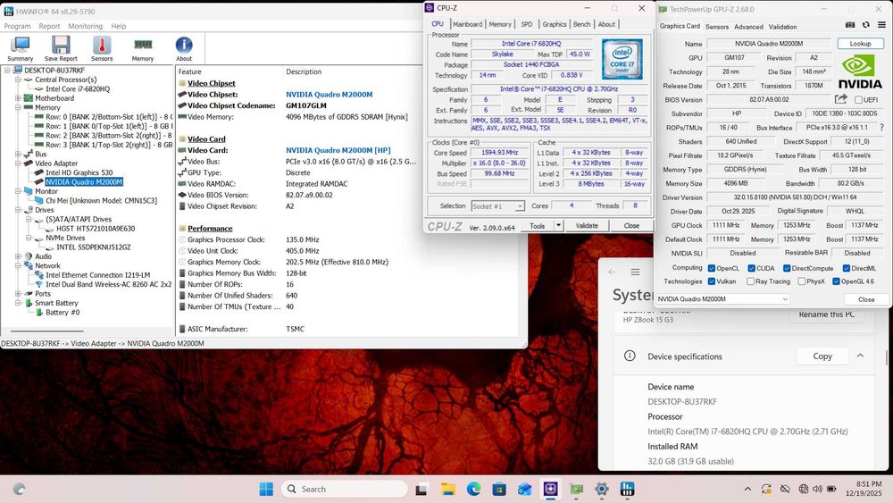Open Settings gear icon on the taskbar

coord(601,489)
